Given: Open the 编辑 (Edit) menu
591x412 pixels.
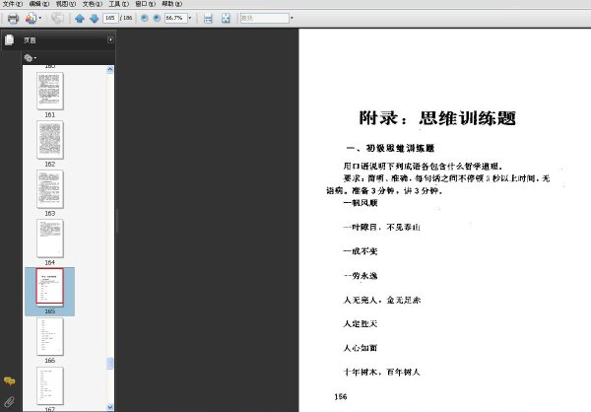Looking at the screenshot, I should [39, 4].
